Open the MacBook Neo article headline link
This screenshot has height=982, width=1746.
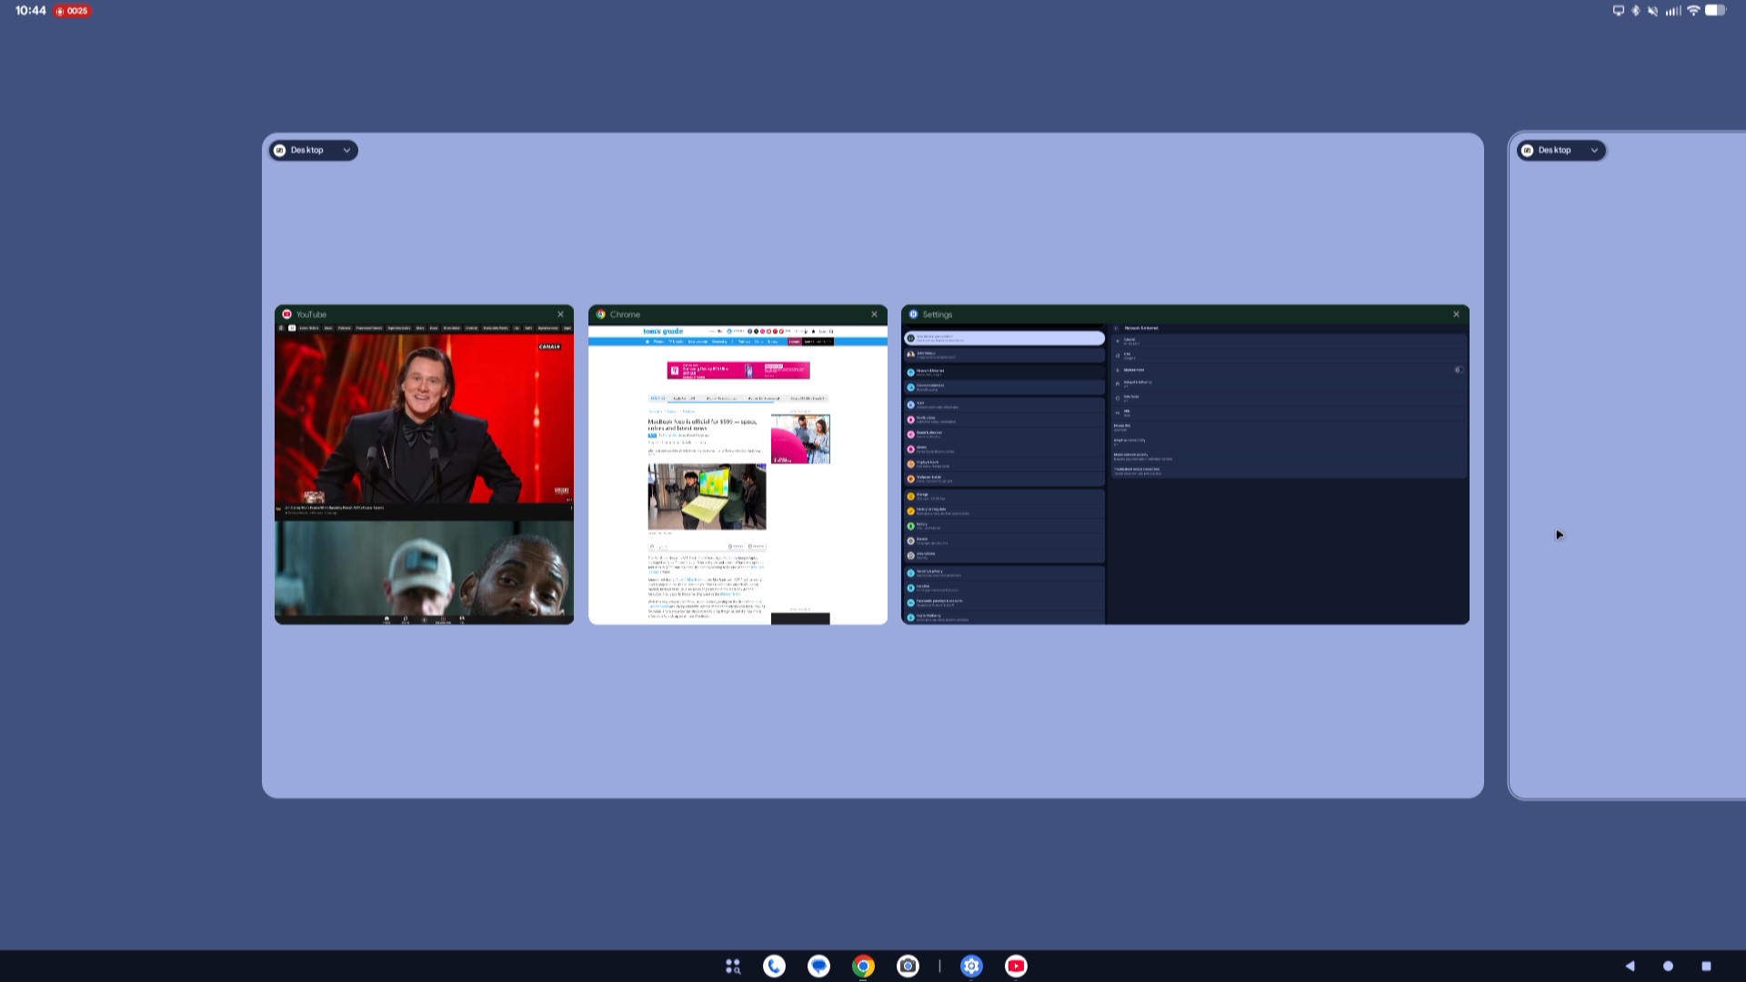tap(701, 426)
